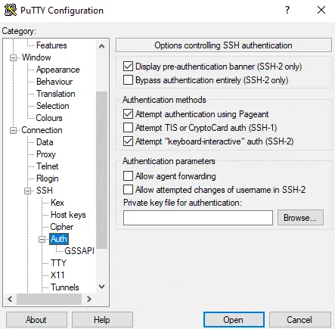Collapse the Auth tree node
This screenshot has height=329, width=335.
pos(42,239)
